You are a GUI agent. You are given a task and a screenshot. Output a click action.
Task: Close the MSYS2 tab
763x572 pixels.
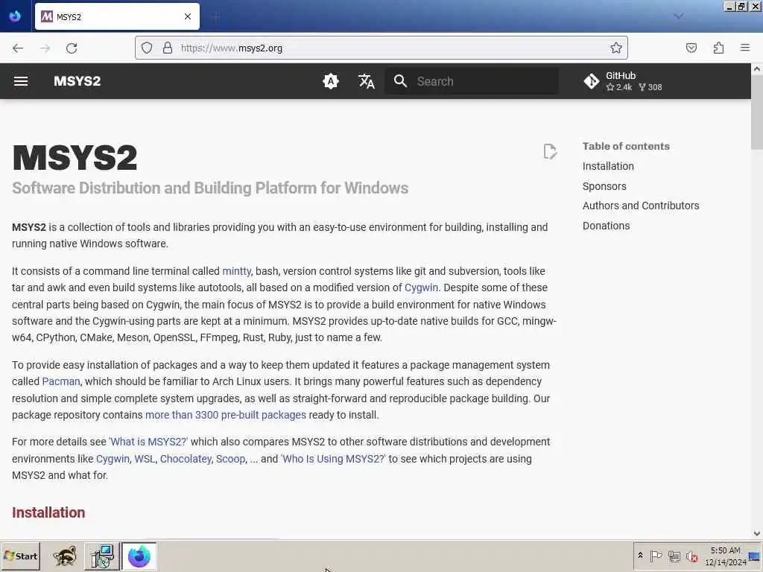click(188, 17)
